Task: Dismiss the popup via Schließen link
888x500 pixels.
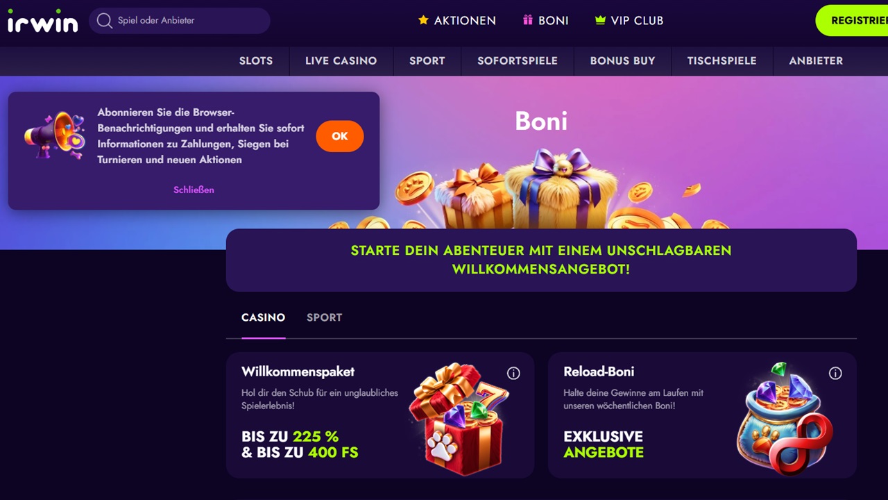Action: tap(194, 190)
